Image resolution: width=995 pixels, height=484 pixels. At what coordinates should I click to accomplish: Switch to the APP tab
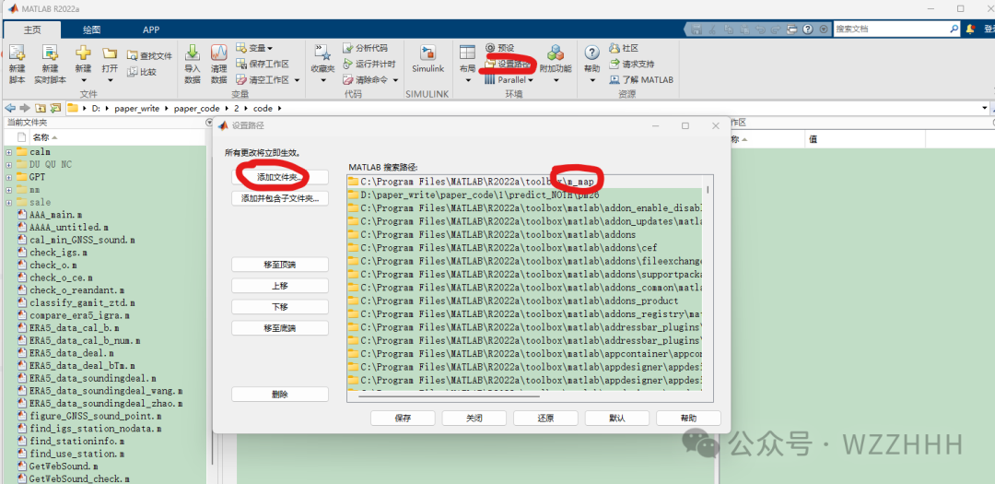(151, 30)
